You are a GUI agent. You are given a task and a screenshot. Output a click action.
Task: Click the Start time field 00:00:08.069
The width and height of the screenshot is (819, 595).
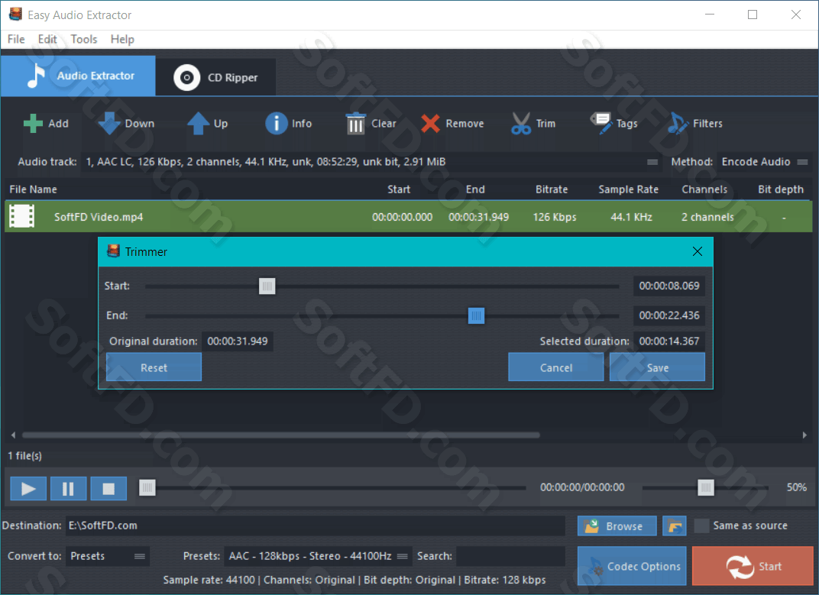point(669,286)
